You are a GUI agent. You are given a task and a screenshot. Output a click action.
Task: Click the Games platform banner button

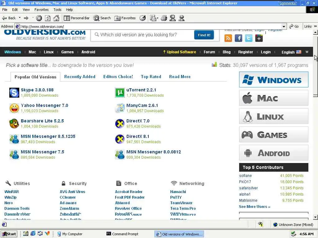(274, 134)
